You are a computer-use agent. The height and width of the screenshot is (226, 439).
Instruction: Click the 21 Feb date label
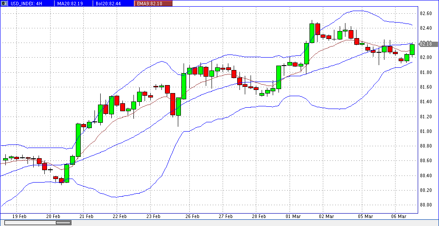pos(86,217)
